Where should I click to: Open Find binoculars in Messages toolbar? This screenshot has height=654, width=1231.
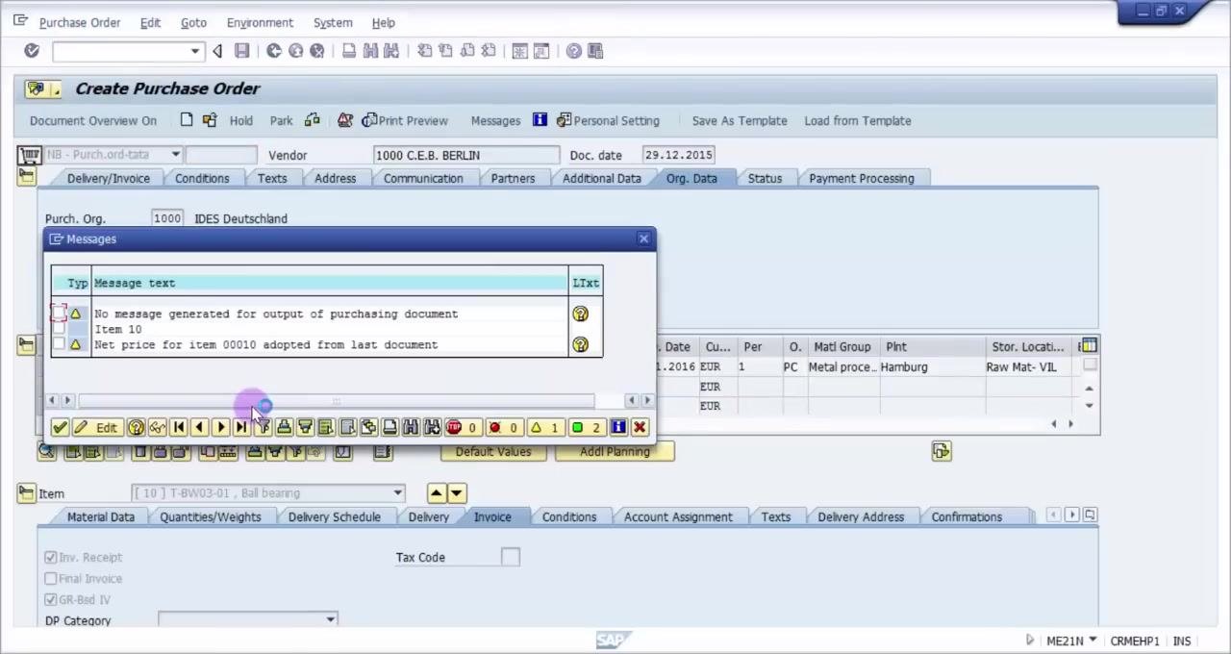pos(411,428)
